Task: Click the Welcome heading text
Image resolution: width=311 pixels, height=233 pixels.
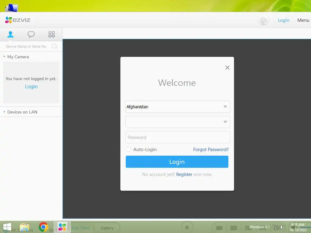Action: click(x=177, y=83)
